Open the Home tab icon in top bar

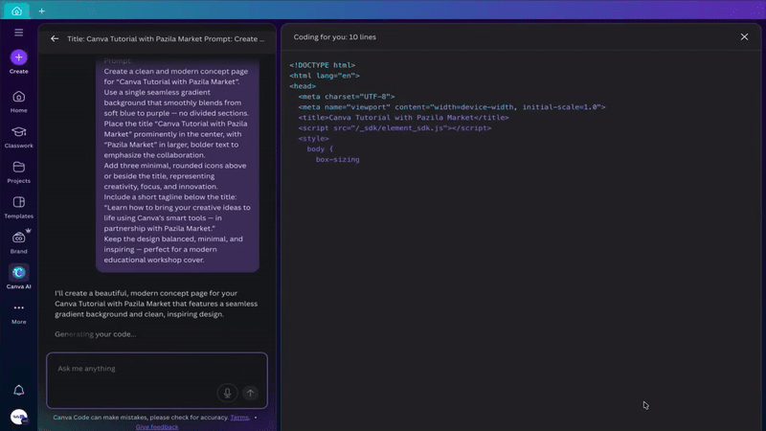pos(16,11)
